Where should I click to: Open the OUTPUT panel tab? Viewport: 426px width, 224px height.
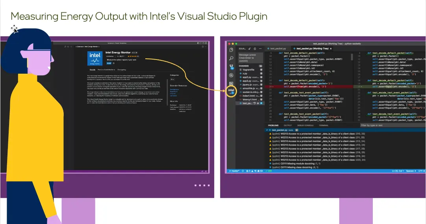[x=288, y=125]
